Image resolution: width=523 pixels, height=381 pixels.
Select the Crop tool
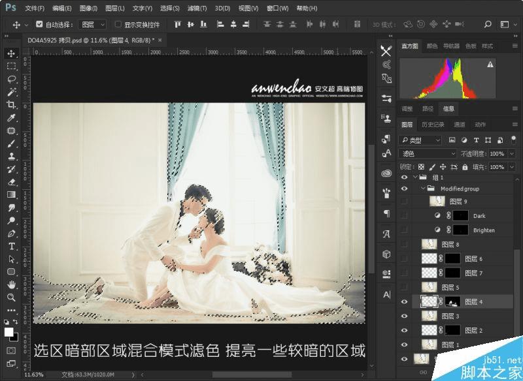(x=11, y=104)
